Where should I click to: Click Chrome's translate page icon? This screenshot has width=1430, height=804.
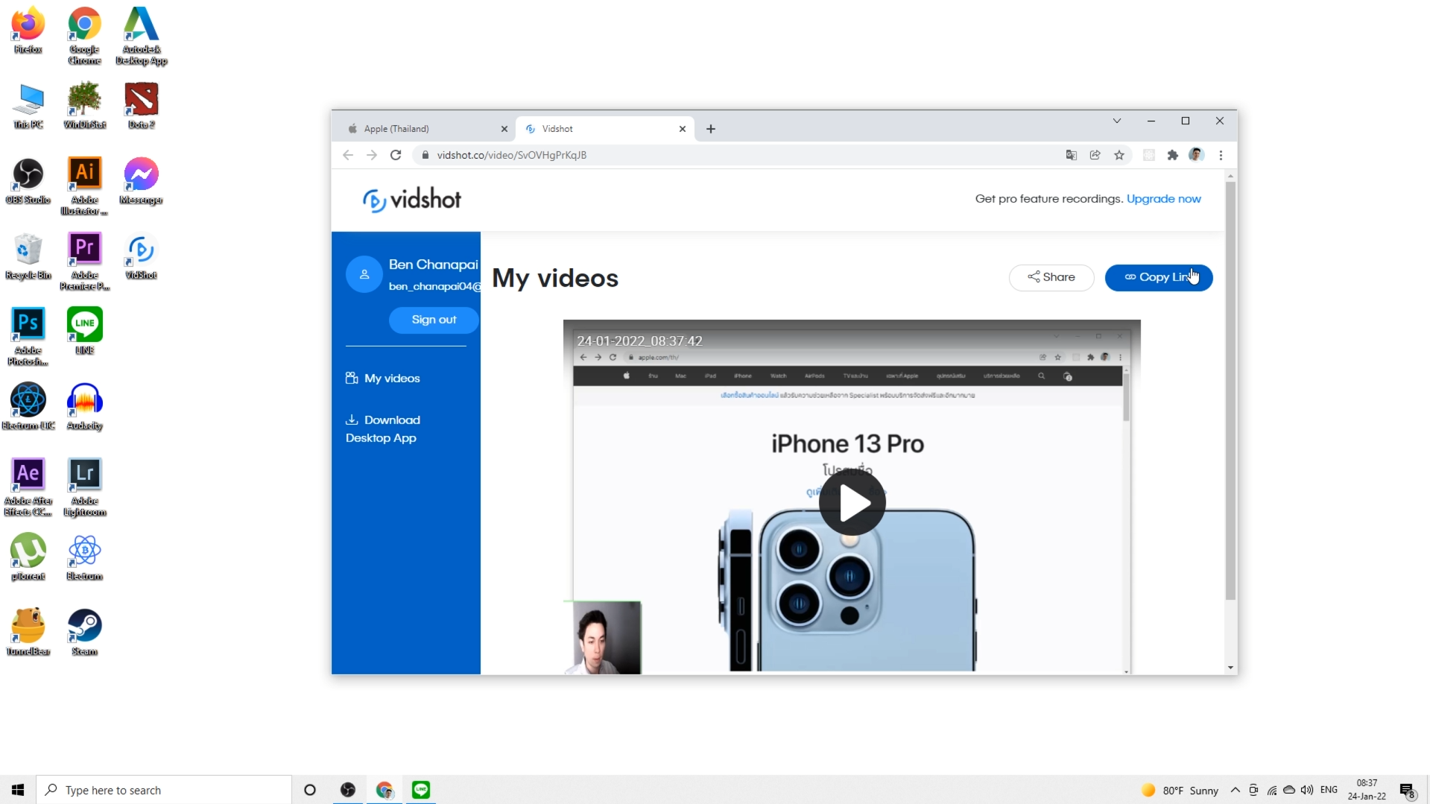point(1071,155)
